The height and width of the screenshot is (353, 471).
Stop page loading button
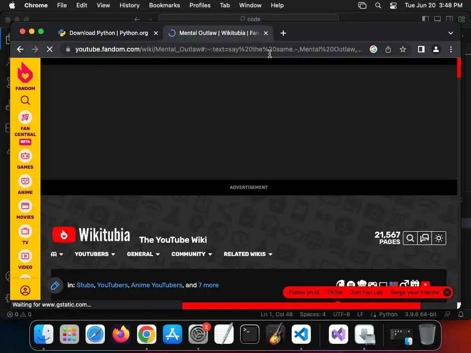pyautogui.click(x=50, y=49)
